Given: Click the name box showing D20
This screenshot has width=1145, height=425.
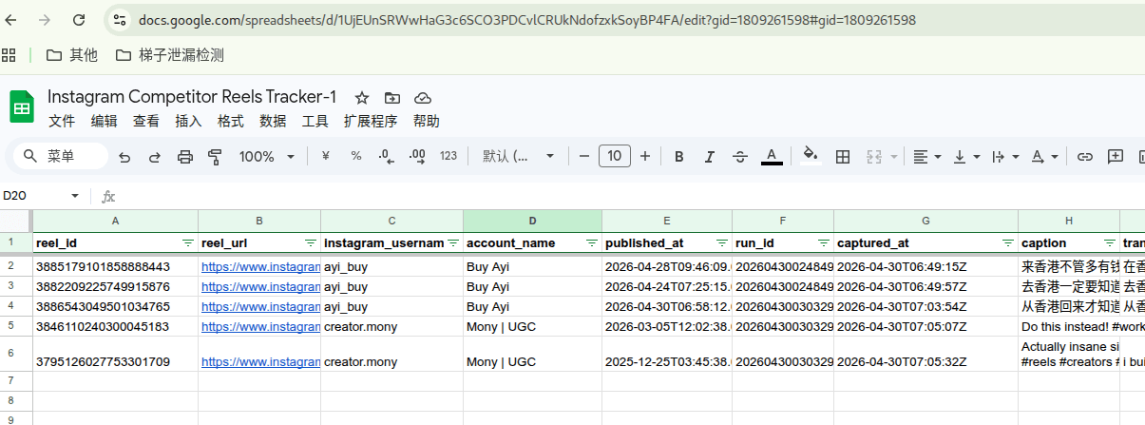Looking at the screenshot, I should (34, 196).
